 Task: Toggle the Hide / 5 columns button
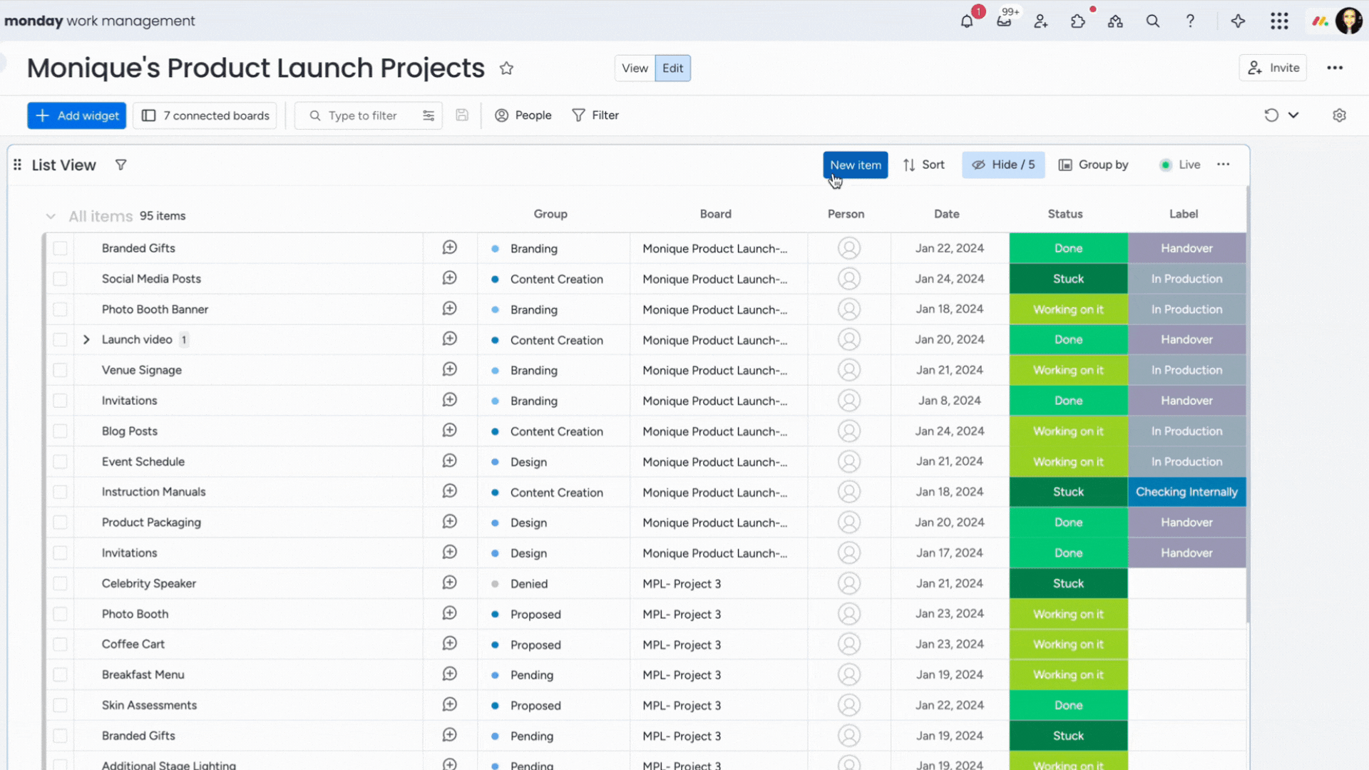click(1003, 165)
